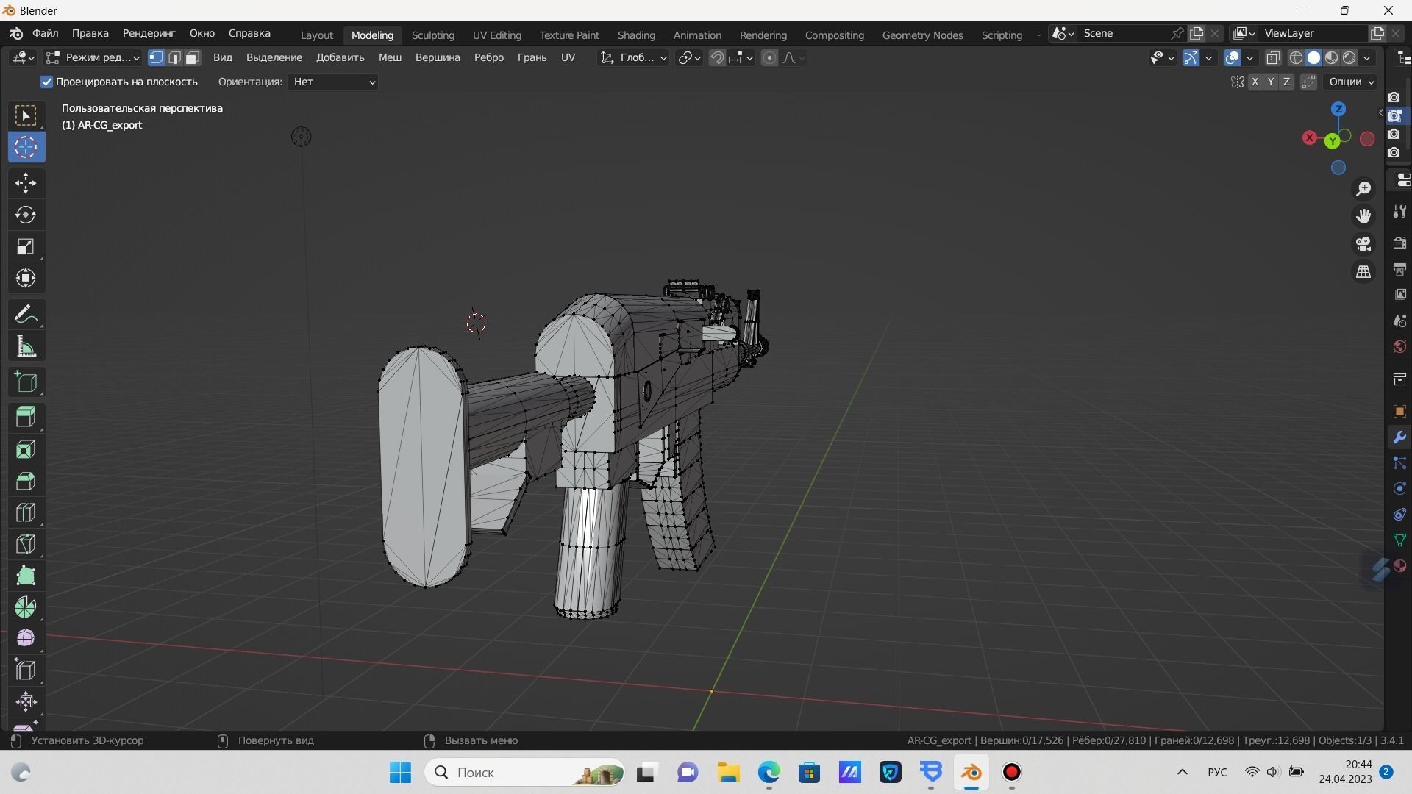Screen dimensions: 1412x794
Task: Toggle camera view icon in viewport
Action: pos(1363,244)
